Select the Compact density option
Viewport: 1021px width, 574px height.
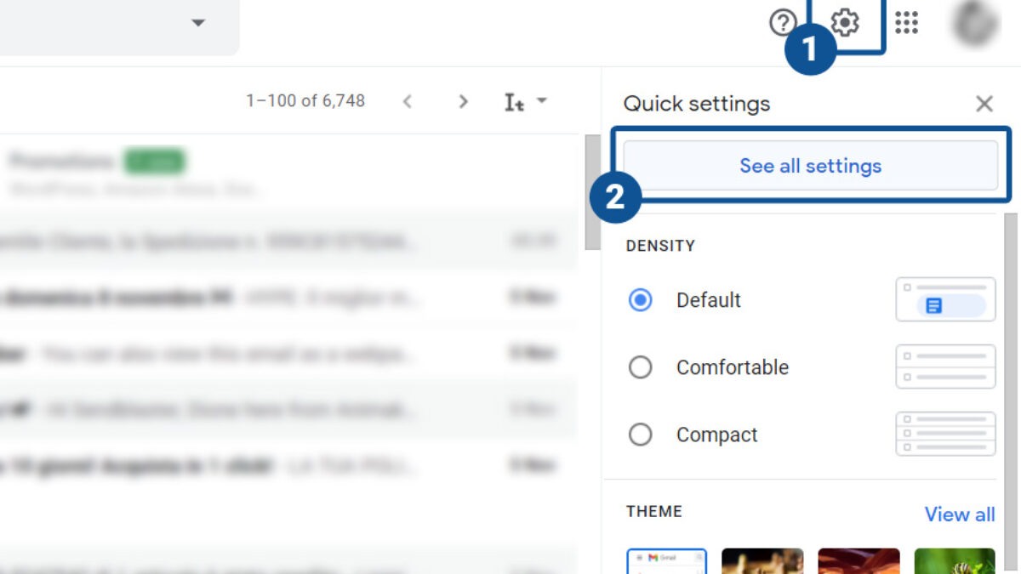tap(640, 435)
